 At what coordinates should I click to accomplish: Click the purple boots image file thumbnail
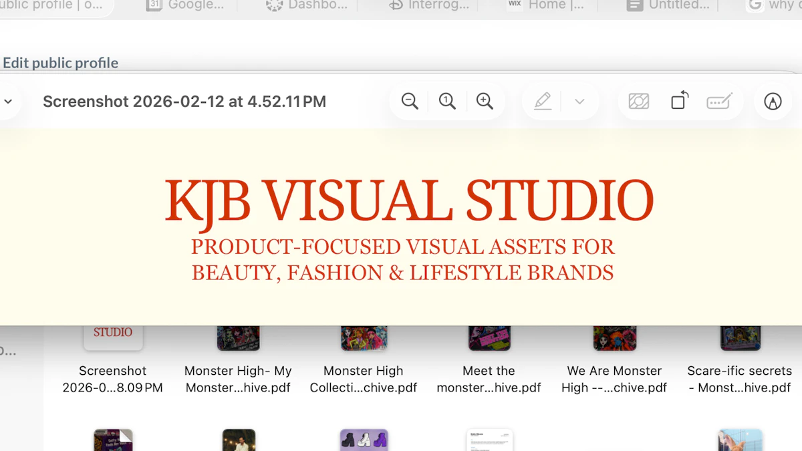(364, 440)
